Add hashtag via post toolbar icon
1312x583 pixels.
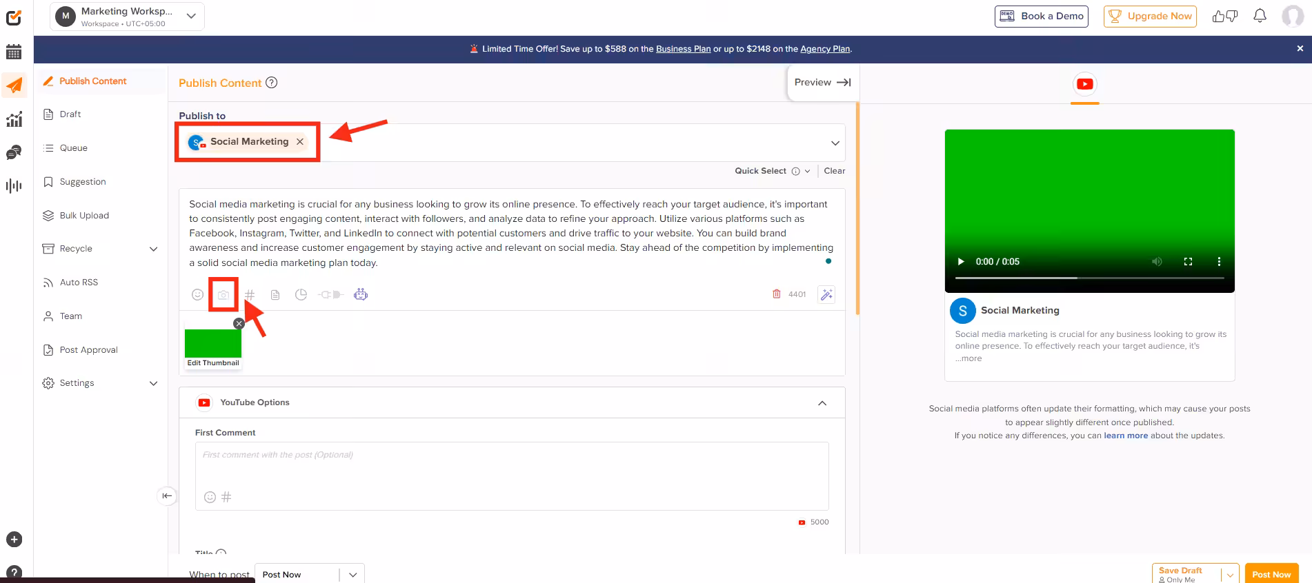coord(250,295)
